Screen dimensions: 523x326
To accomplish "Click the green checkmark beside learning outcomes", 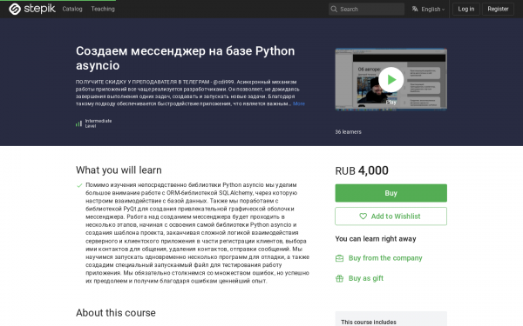I will (x=79, y=185).
